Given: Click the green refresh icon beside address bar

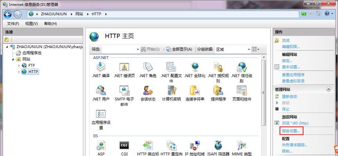Looking at the screenshot, I should pyautogui.click(x=304, y=14).
